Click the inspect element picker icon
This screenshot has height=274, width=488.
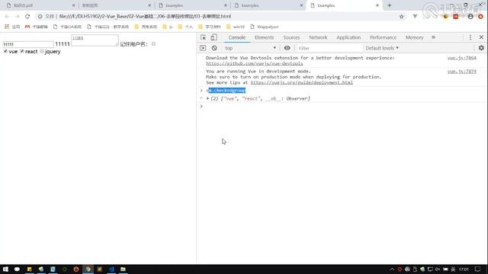204,37
